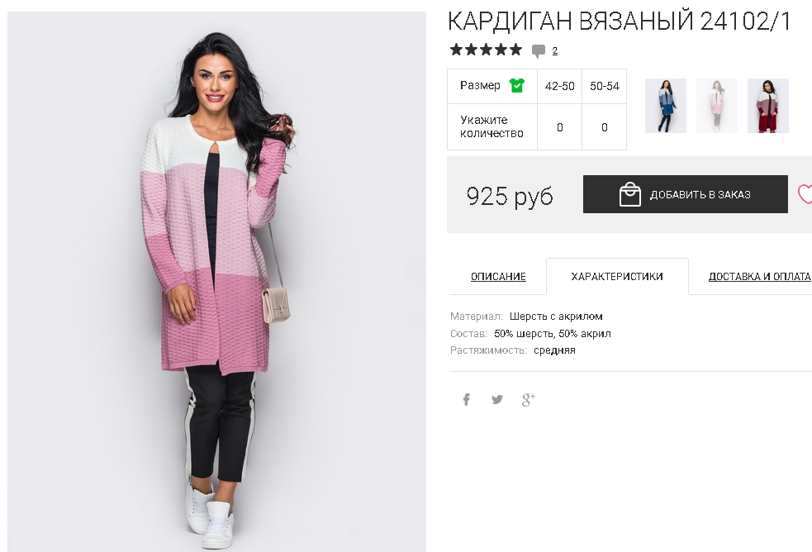Image resolution: width=812 pixels, height=552 pixels.
Task: View the burgundy cardigan color thumbnail
Action: tap(768, 106)
